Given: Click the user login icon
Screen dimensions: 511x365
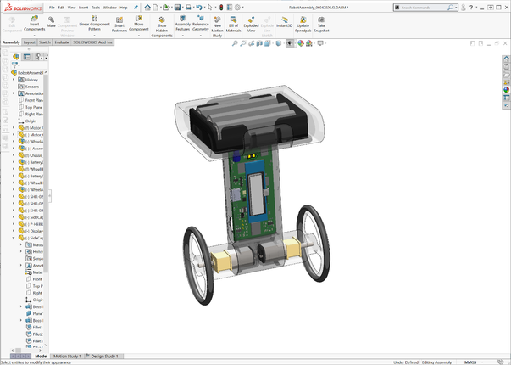Looking at the screenshot, I should point(463,7).
